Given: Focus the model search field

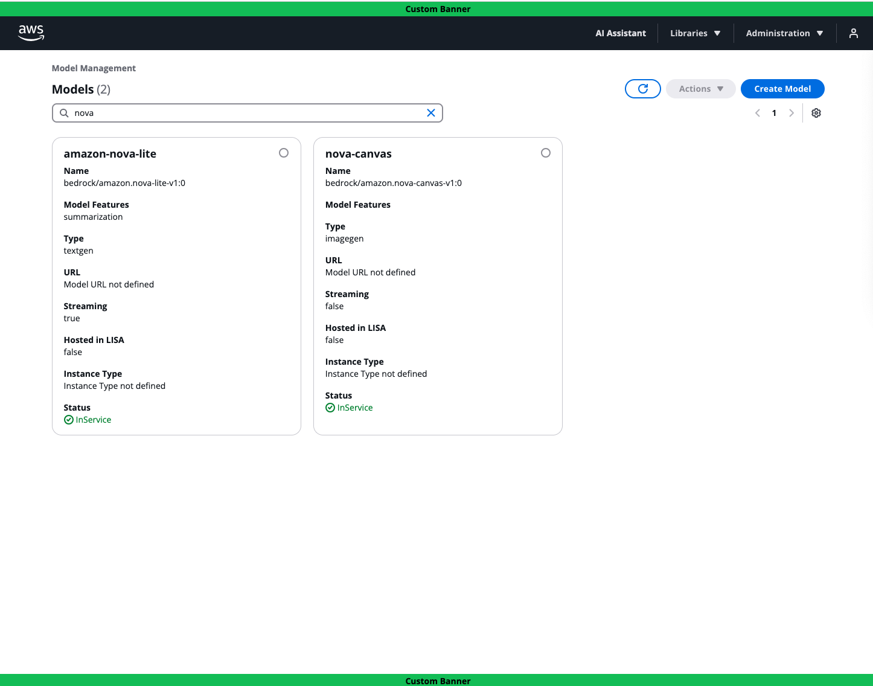Looking at the screenshot, I should coord(248,113).
